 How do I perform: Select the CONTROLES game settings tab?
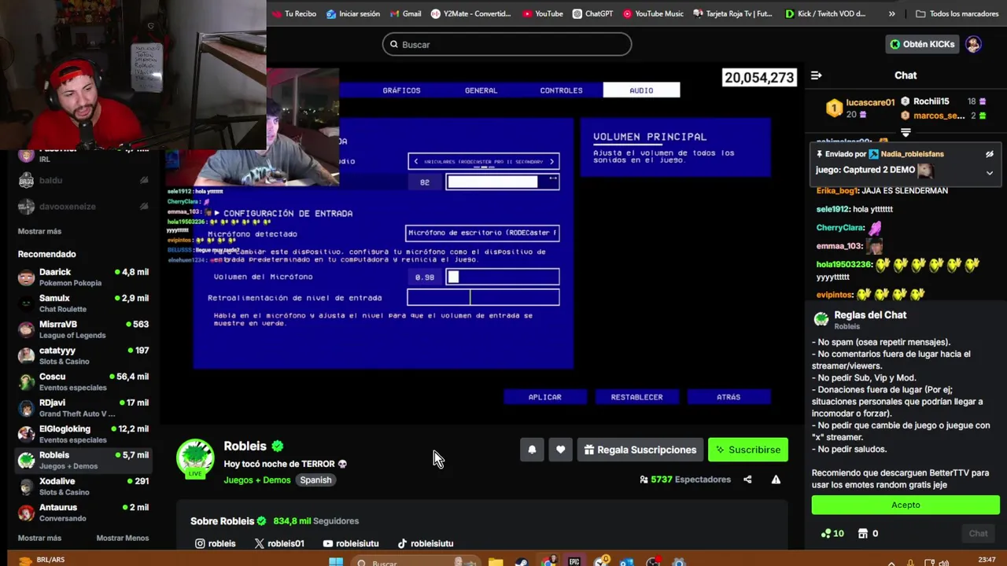point(561,90)
